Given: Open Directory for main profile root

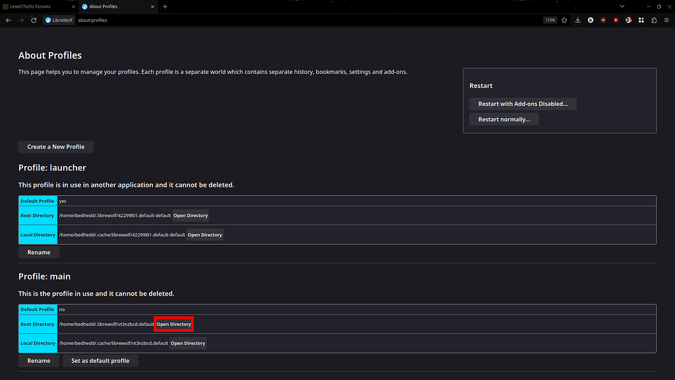Looking at the screenshot, I should 173,324.
